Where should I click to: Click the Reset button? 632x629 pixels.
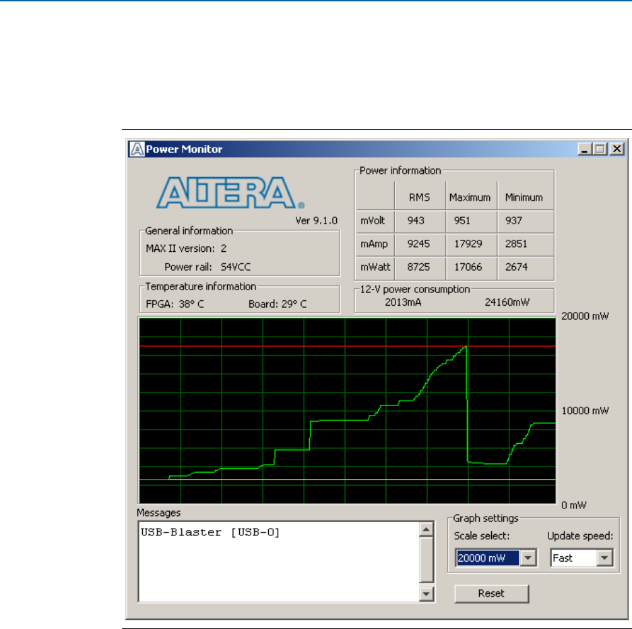click(491, 593)
